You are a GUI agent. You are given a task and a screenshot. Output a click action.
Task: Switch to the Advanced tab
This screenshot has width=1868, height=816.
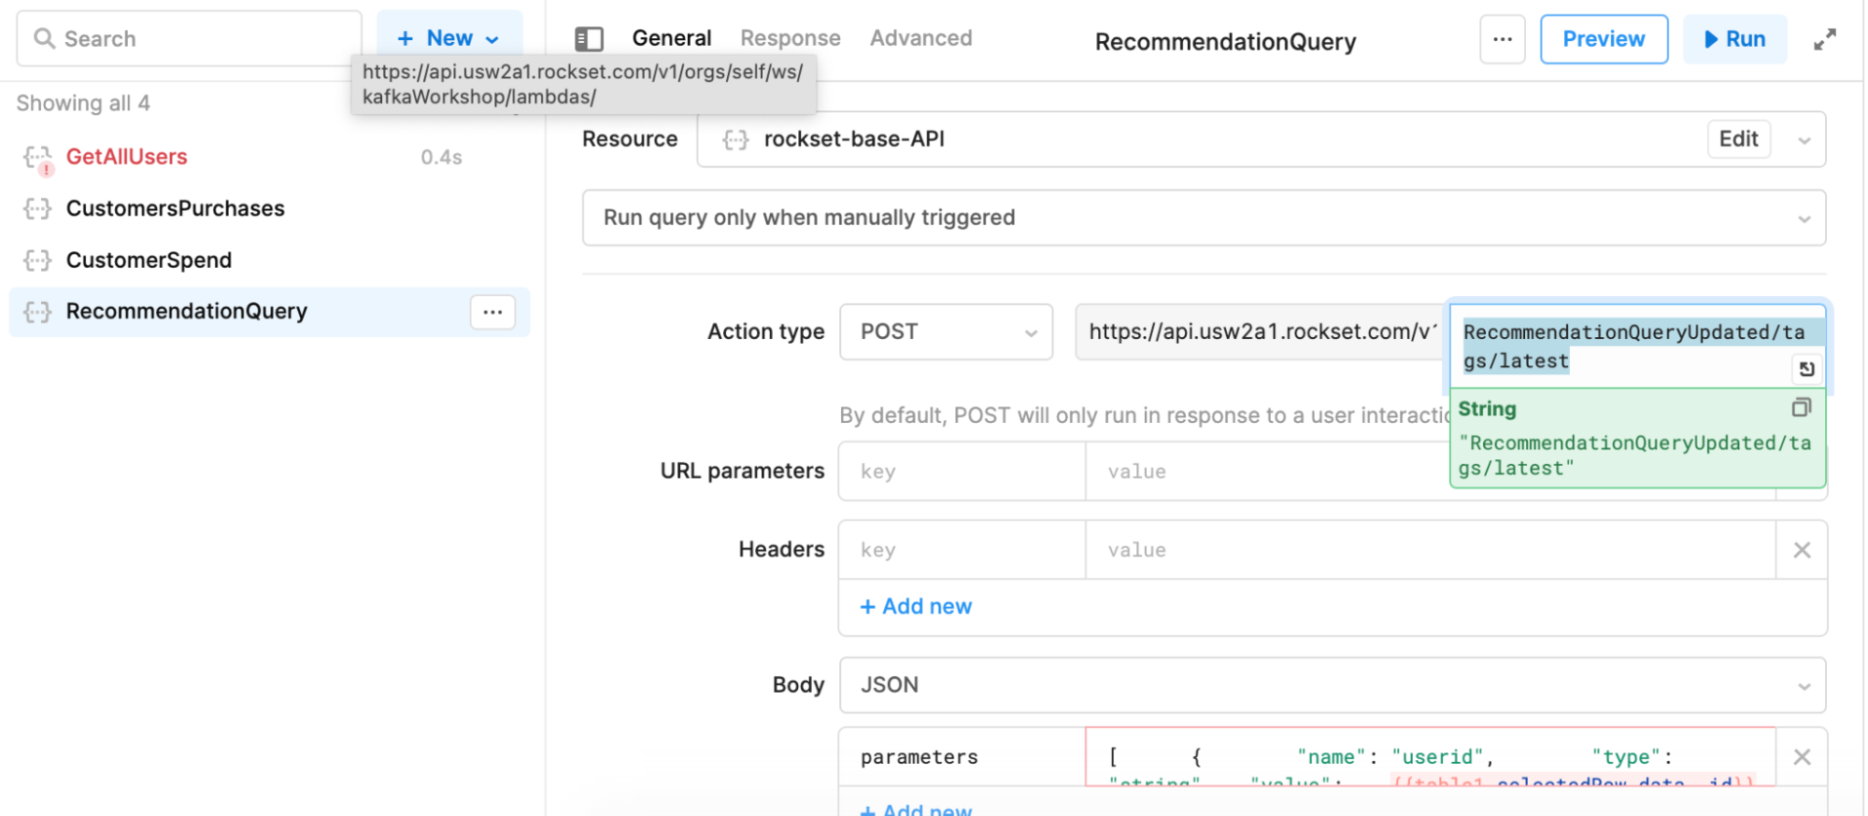pyautogui.click(x=920, y=38)
